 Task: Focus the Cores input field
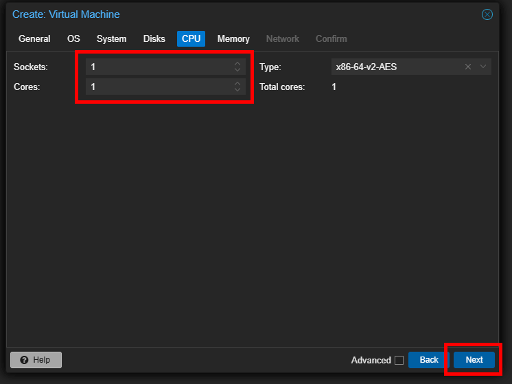[159, 87]
